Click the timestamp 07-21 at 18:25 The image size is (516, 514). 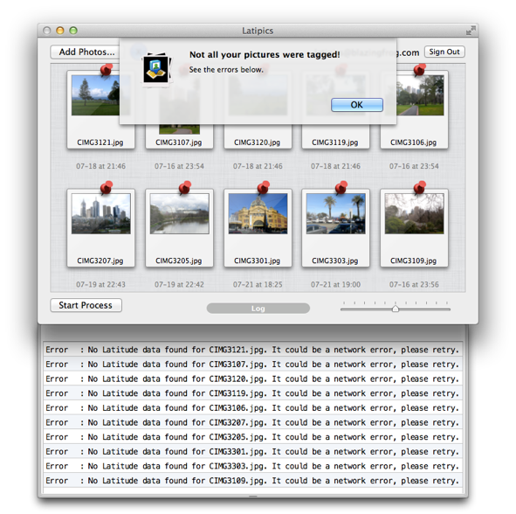(x=258, y=284)
